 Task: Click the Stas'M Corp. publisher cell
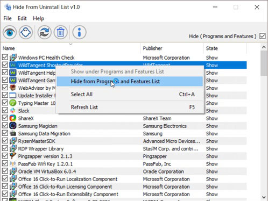(x=171, y=149)
